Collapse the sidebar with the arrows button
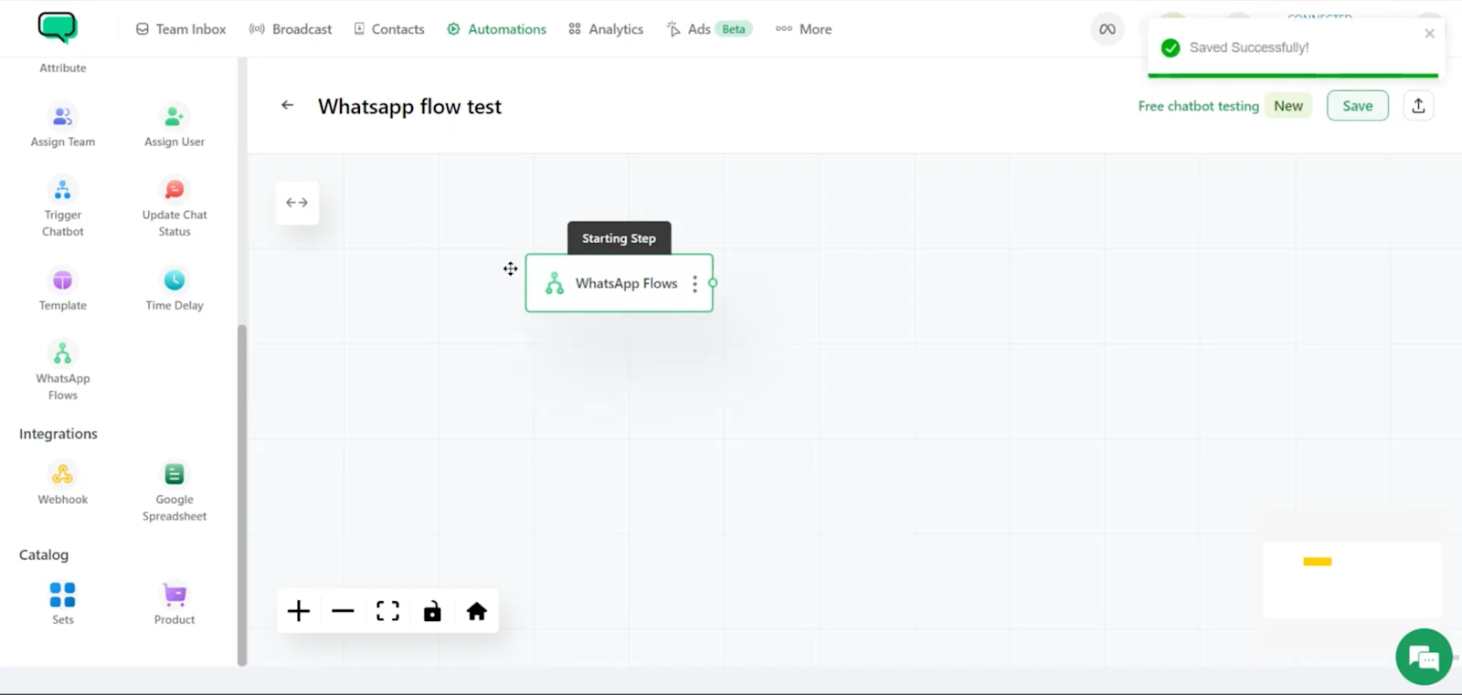 coord(297,203)
